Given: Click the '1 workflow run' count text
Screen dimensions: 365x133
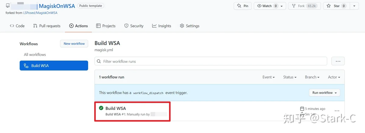Looking at the screenshot, I should click(x=111, y=77).
